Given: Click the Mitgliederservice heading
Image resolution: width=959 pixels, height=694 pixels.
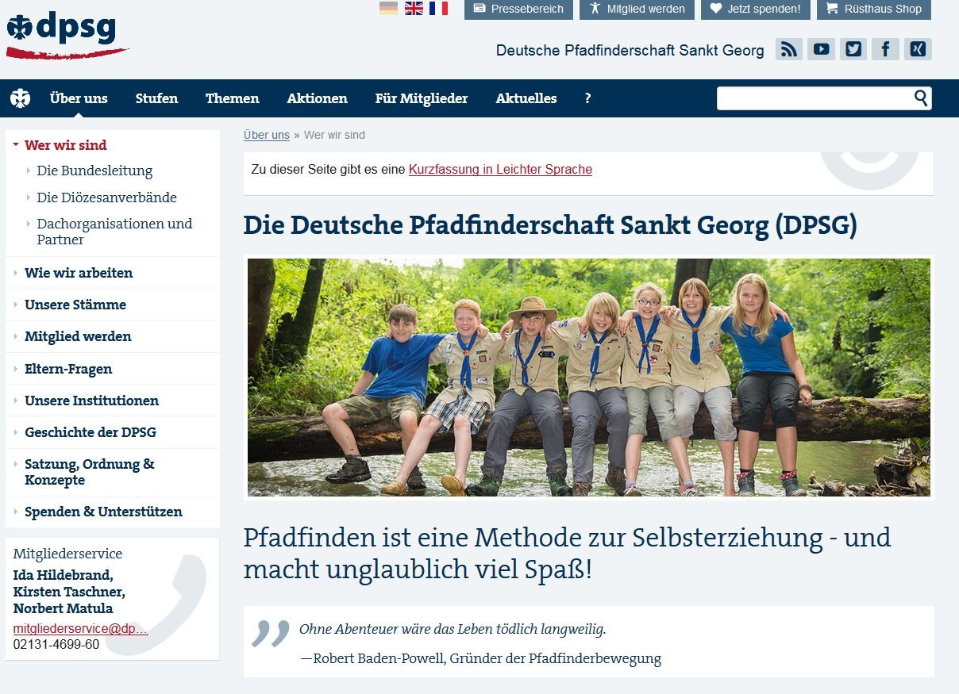Looking at the screenshot, I should tap(67, 554).
